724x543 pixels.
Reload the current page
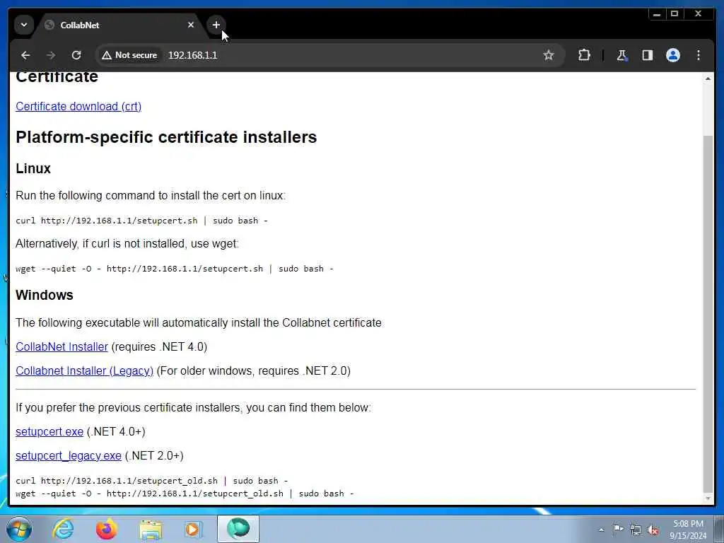pos(76,55)
